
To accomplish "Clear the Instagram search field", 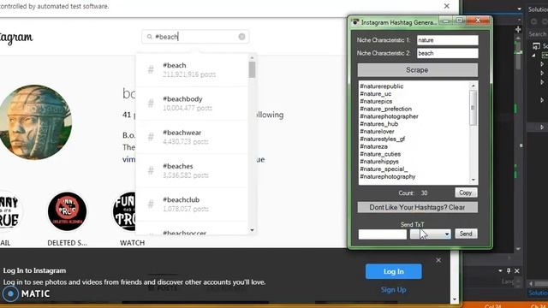I will pyautogui.click(x=241, y=37).
